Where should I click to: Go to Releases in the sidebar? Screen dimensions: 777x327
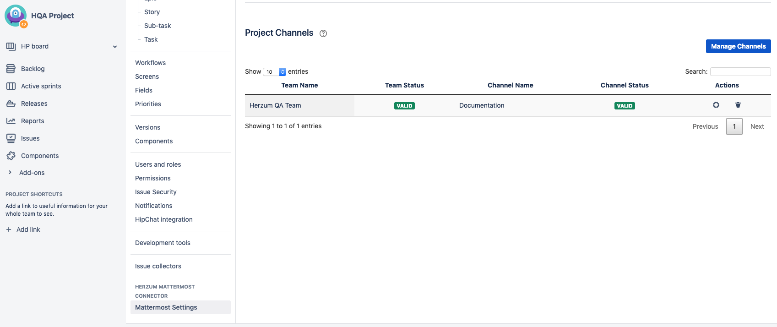(x=34, y=104)
